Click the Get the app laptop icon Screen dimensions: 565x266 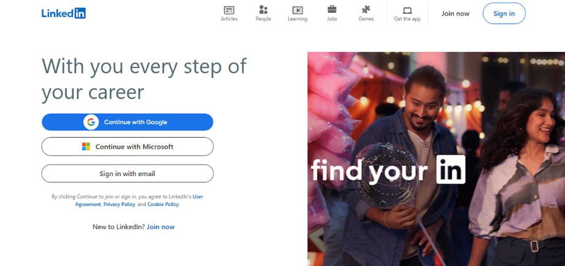tap(407, 10)
